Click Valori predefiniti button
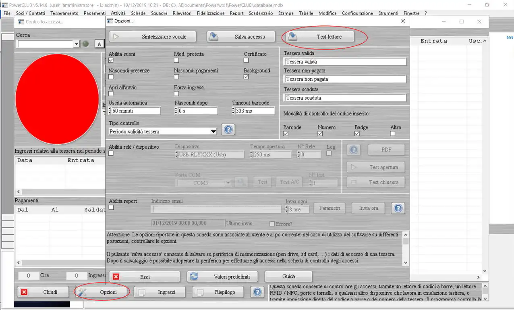514x310 pixels. click(223, 277)
